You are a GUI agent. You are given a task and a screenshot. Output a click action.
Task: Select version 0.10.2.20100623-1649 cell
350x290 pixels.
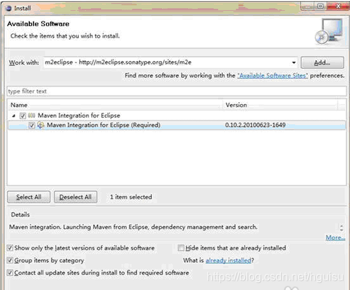point(256,125)
